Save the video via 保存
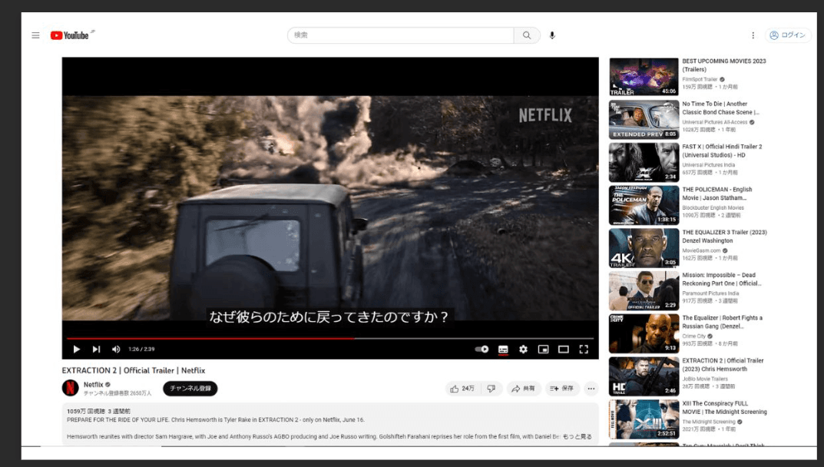Image resolution: width=824 pixels, height=467 pixels. (x=562, y=389)
